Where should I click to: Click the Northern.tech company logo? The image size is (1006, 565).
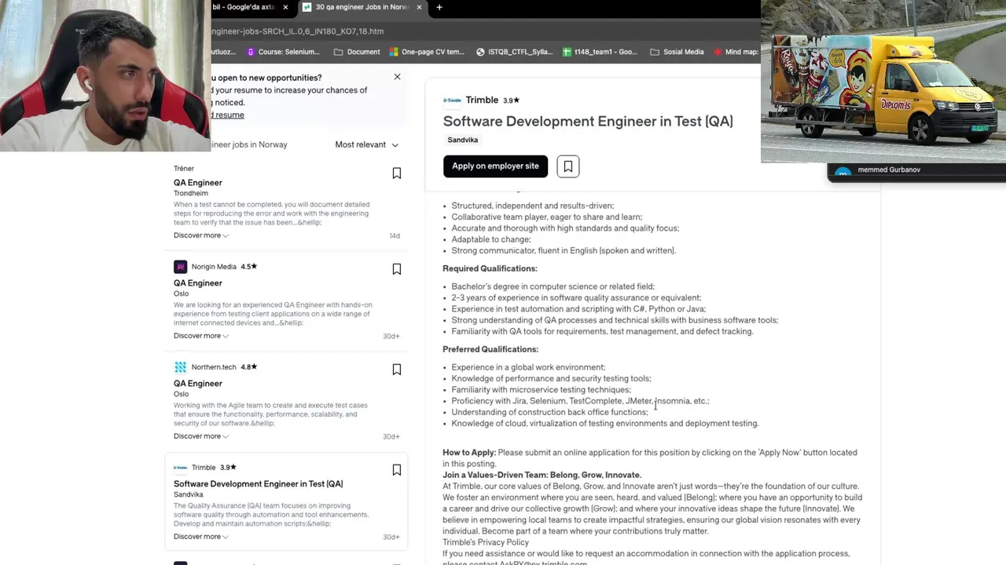[x=180, y=367]
